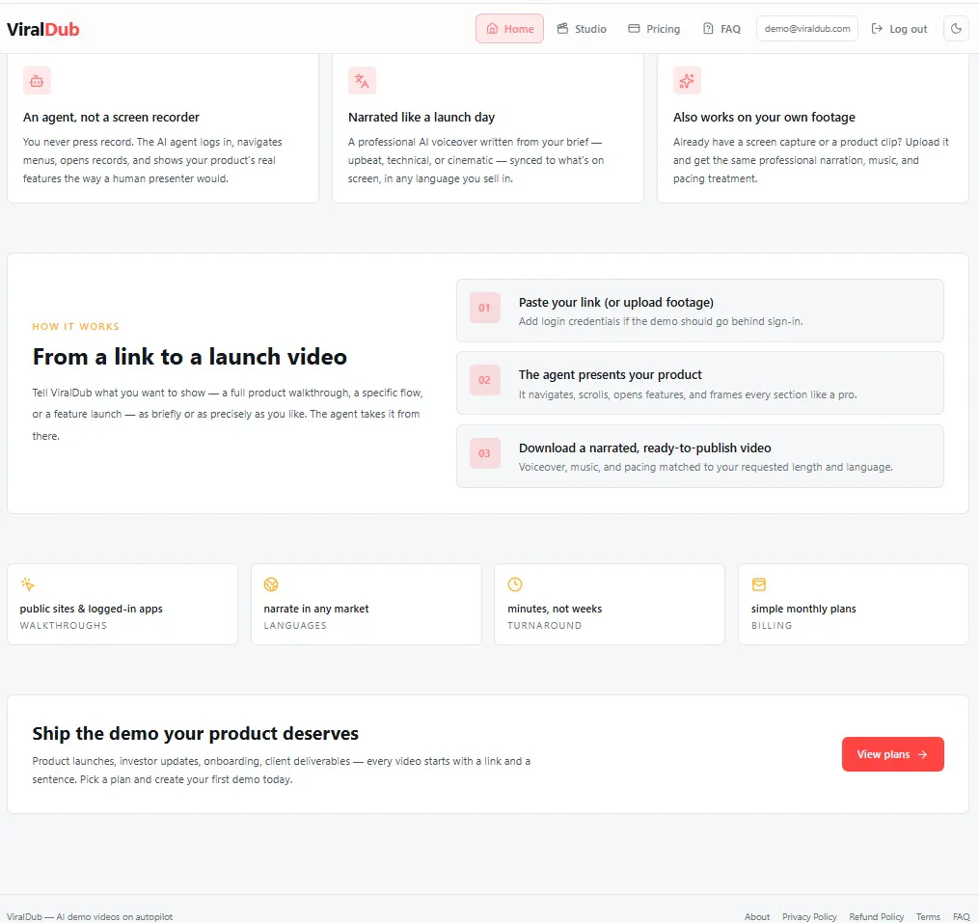Click 'From a link to a launch video' heading
This screenshot has width=979, height=923.
tap(190, 357)
